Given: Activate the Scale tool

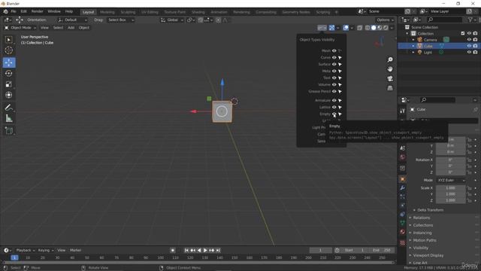Looking at the screenshot, I should (8, 84).
